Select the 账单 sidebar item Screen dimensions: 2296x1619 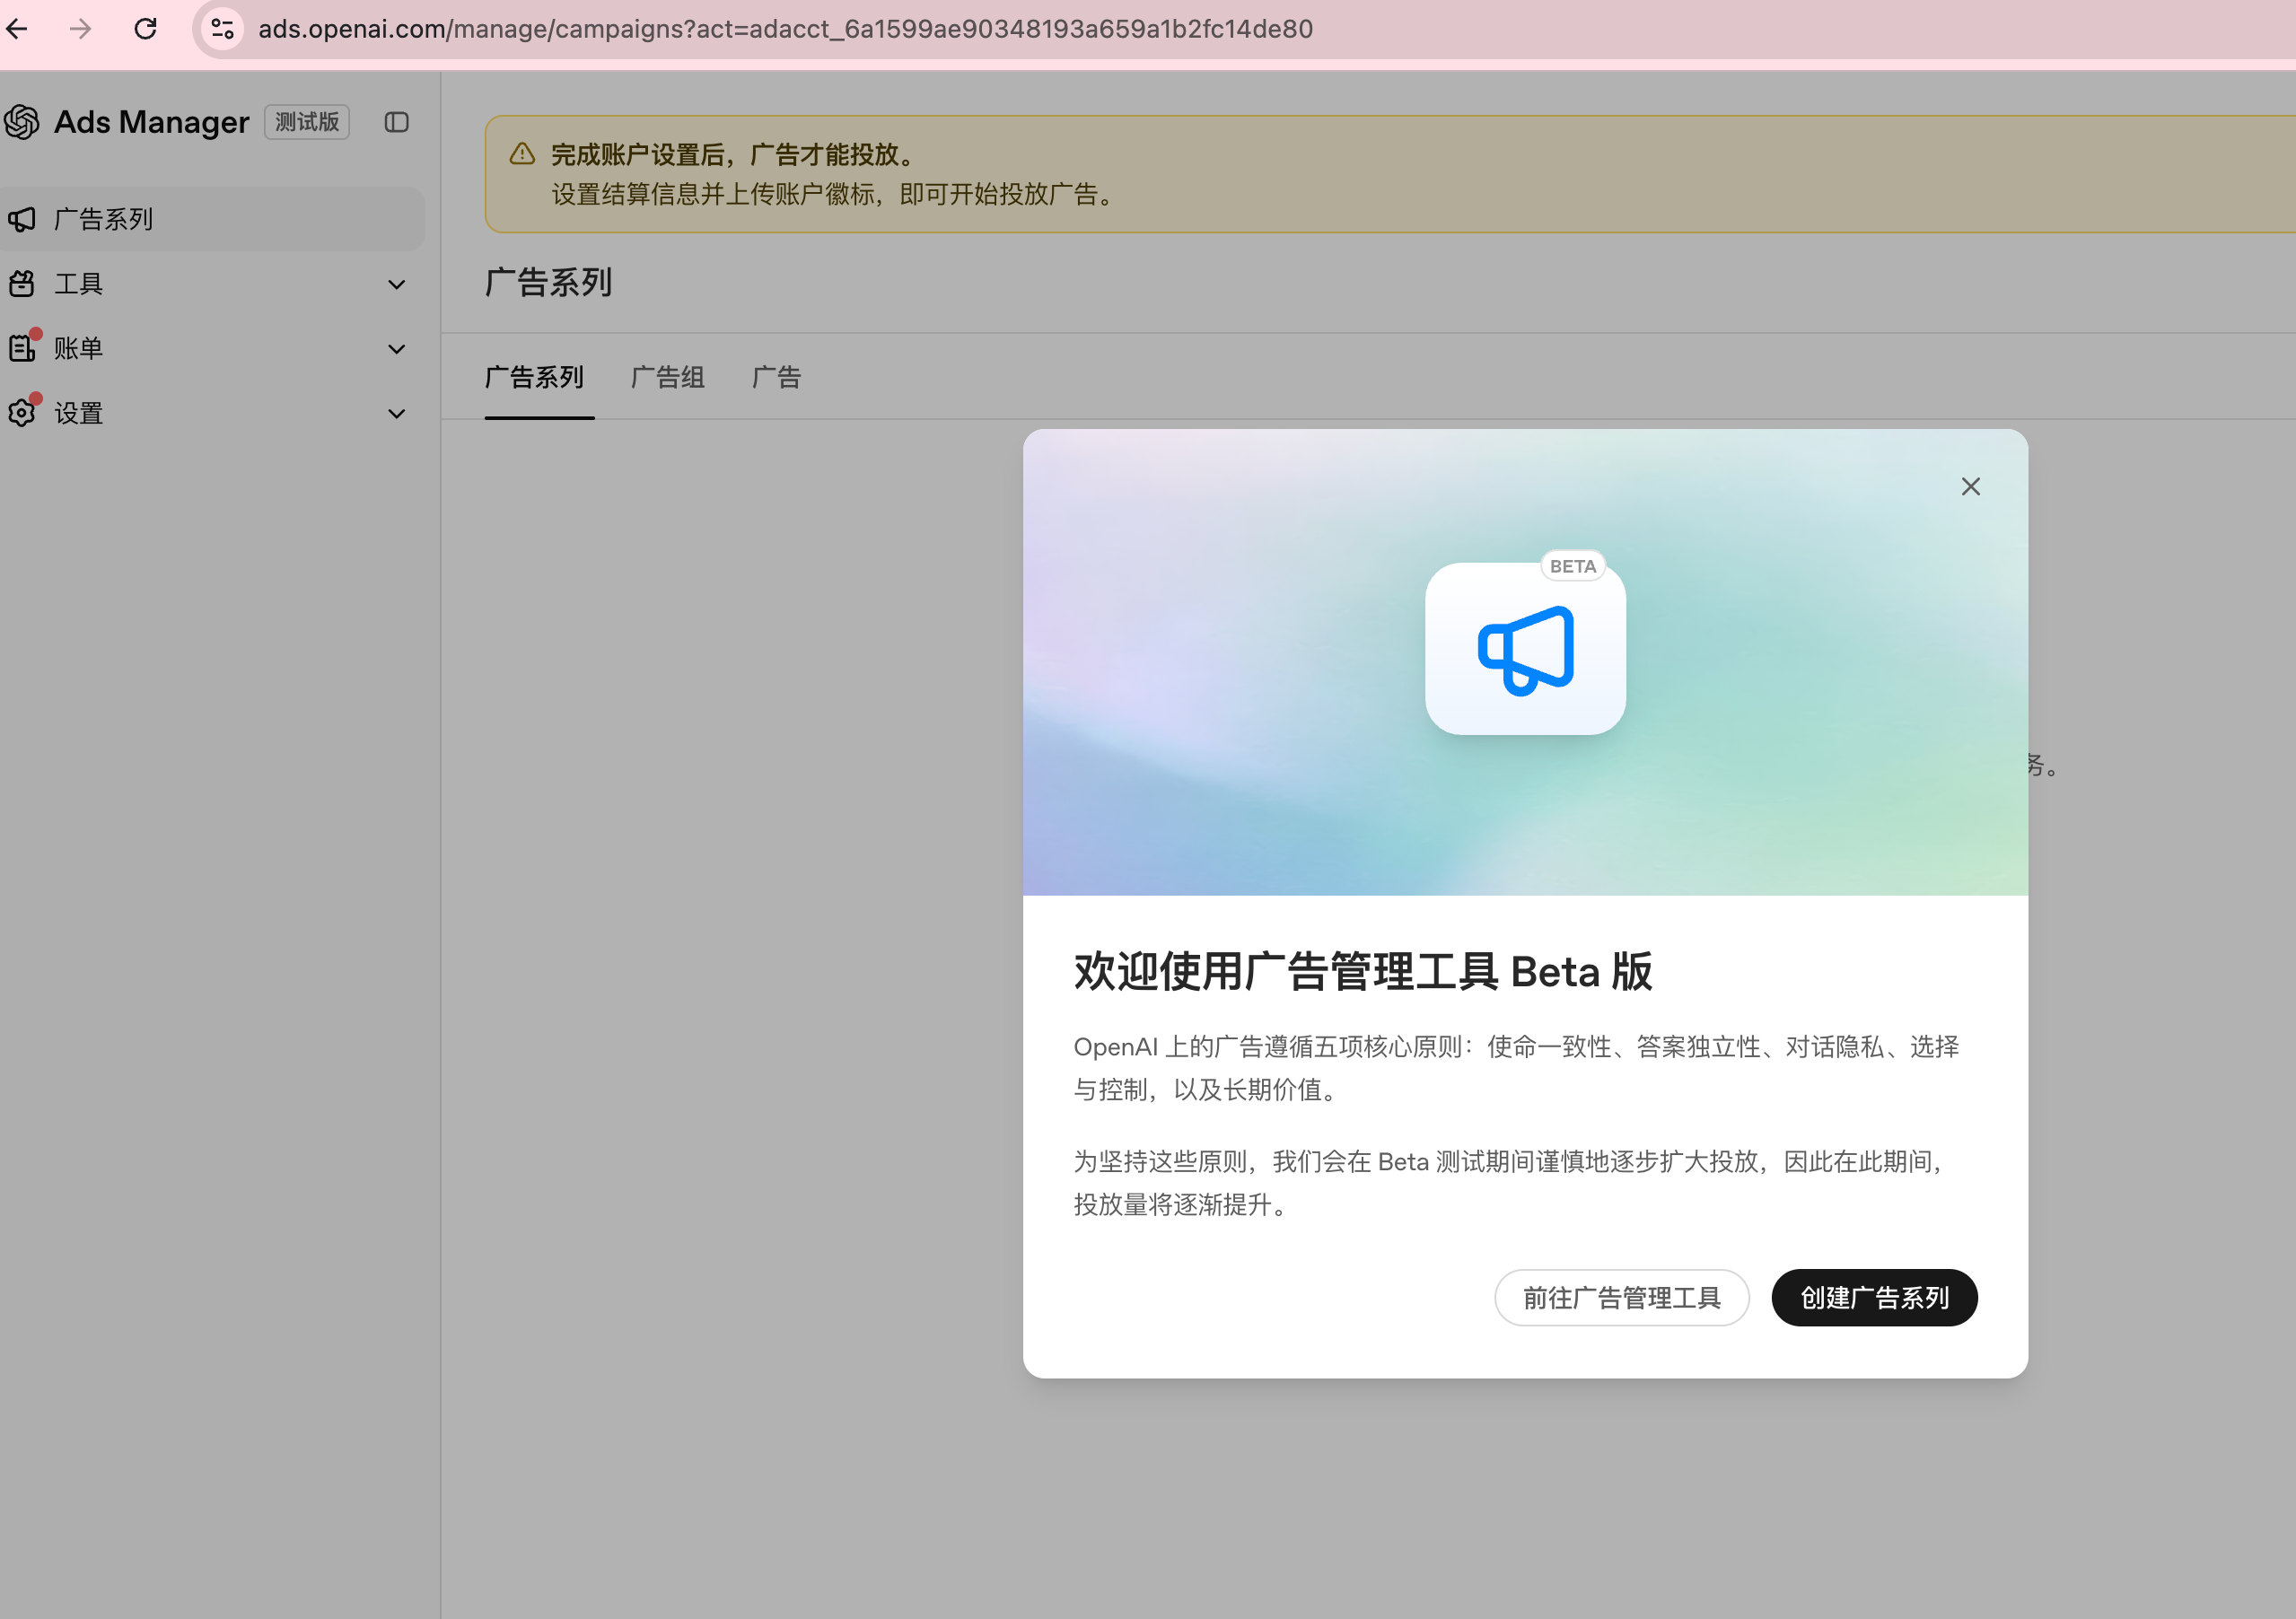212,348
